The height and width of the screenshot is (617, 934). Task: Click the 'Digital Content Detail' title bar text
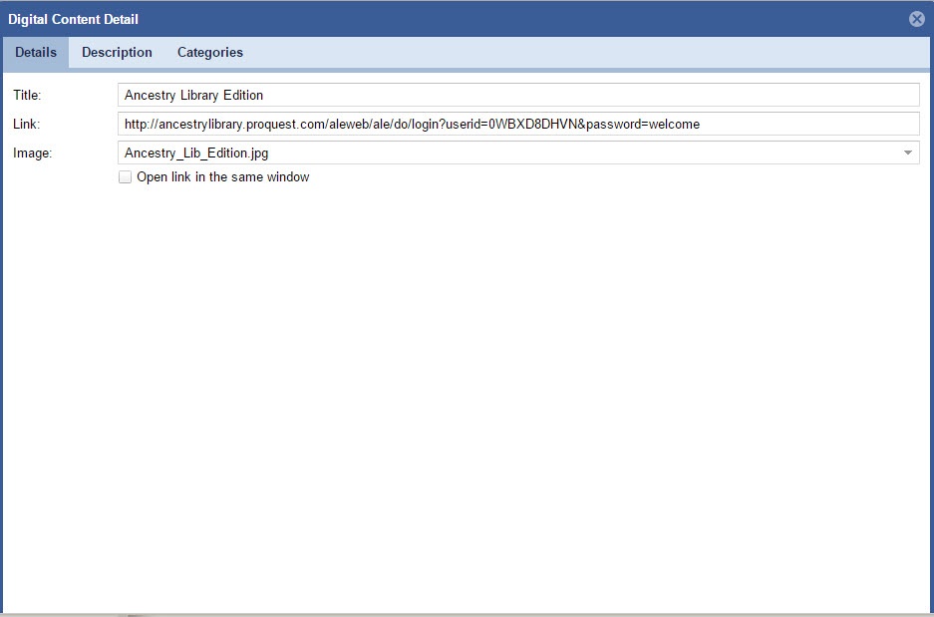click(74, 19)
